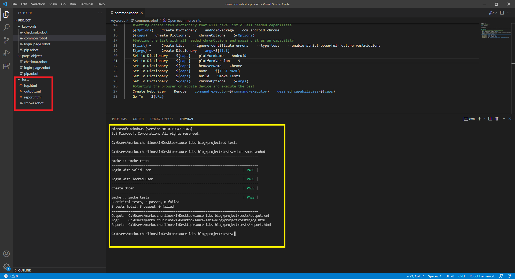Open editor More Actions ellipsis

pos(509,13)
